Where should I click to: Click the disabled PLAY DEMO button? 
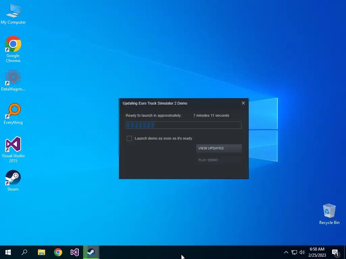[x=219, y=160]
